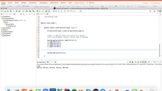Click the Open Task folder icon
Viewport: 162px width, 91px height.
pyautogui.click(x=39, y=11)
